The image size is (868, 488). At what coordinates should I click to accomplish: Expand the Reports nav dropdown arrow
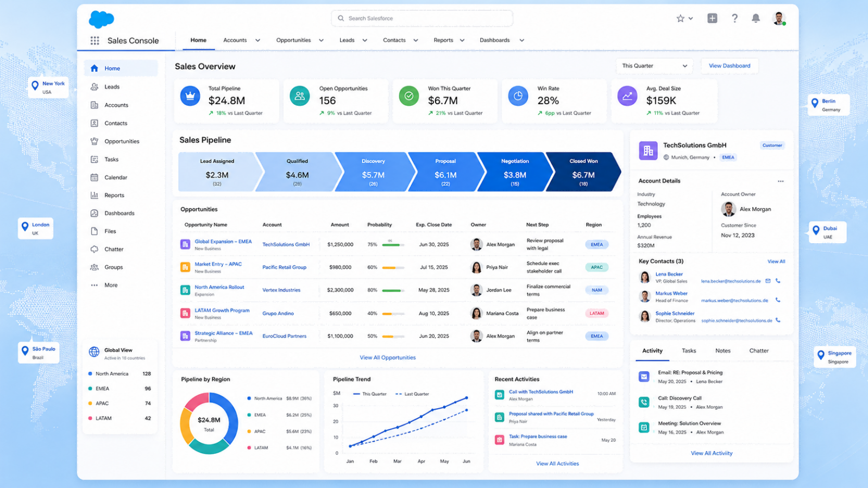462,40
